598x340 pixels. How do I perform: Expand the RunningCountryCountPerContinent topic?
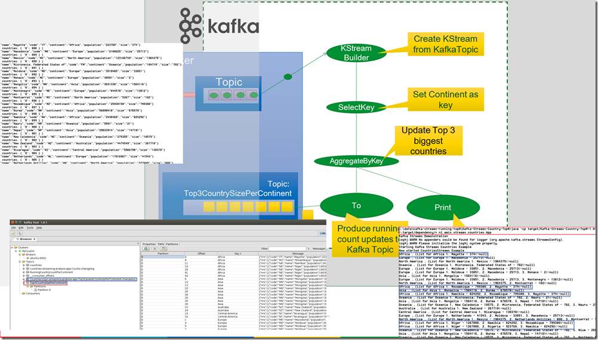click(23, 273)
